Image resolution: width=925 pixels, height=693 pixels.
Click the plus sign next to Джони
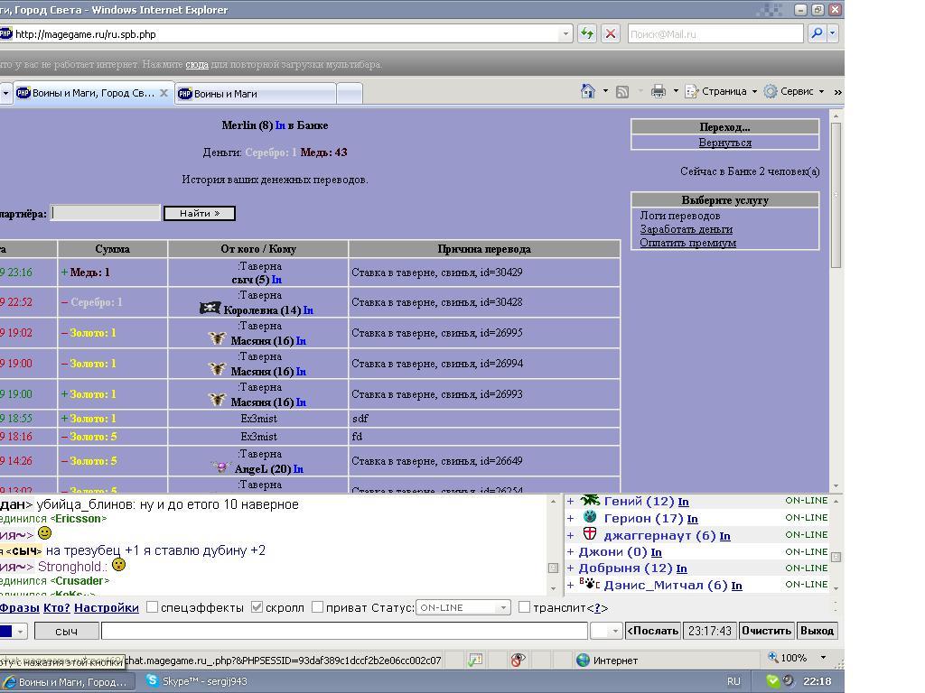coord(571,552)
